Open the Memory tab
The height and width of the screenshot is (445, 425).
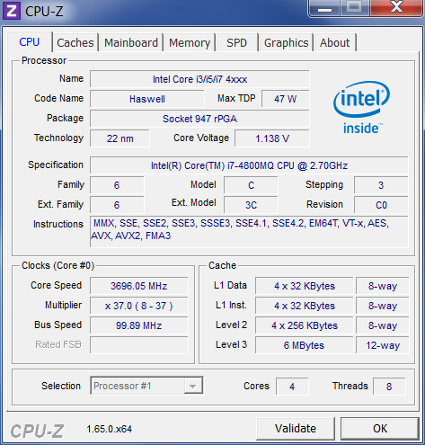tap(190, 42)
